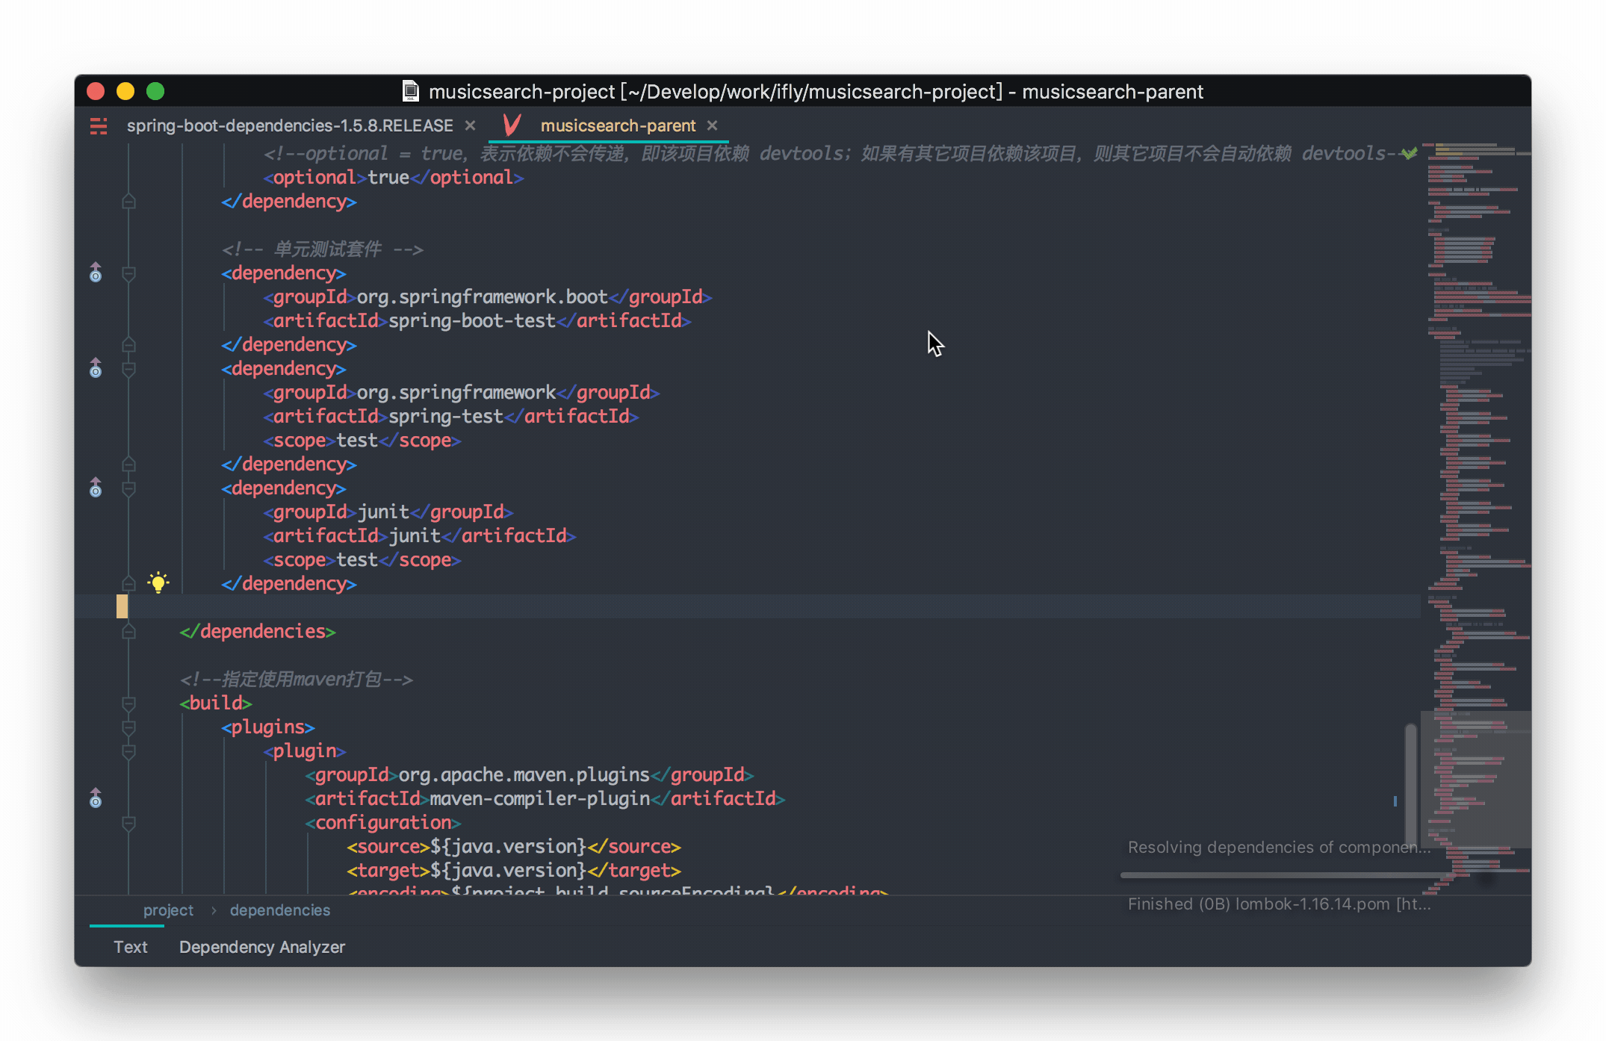Switch to spring-boot-dependencies-1.5.8.RELEASE tab
The height and width of the screenshot is (1041, 1606).
click(x=290, y=125)
